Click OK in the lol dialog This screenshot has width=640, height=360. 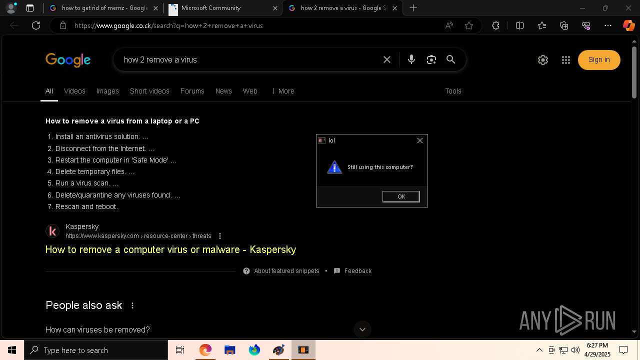point(401,196)
